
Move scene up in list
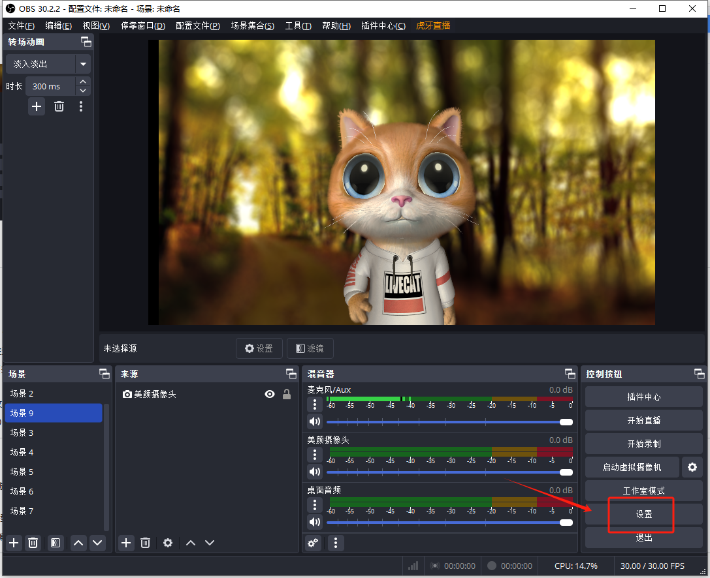tap(78, 543)
